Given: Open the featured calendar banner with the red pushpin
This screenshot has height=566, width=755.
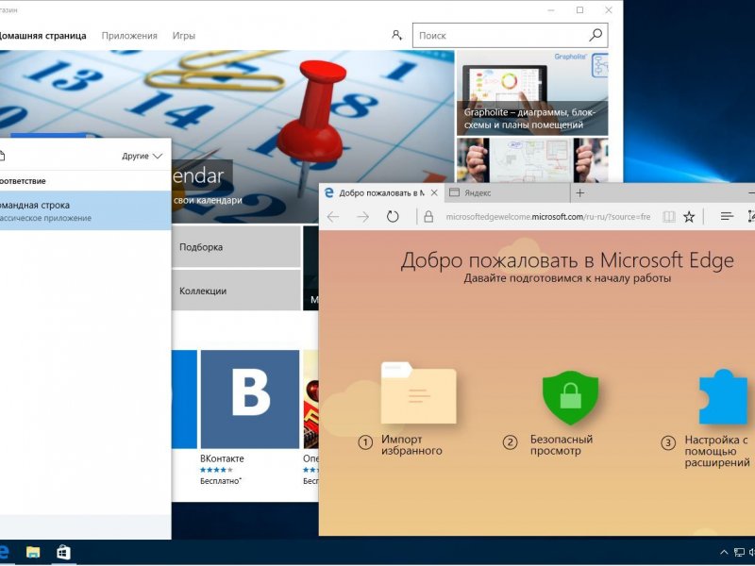Looking at the screenshot, I should tap(226, 136).
